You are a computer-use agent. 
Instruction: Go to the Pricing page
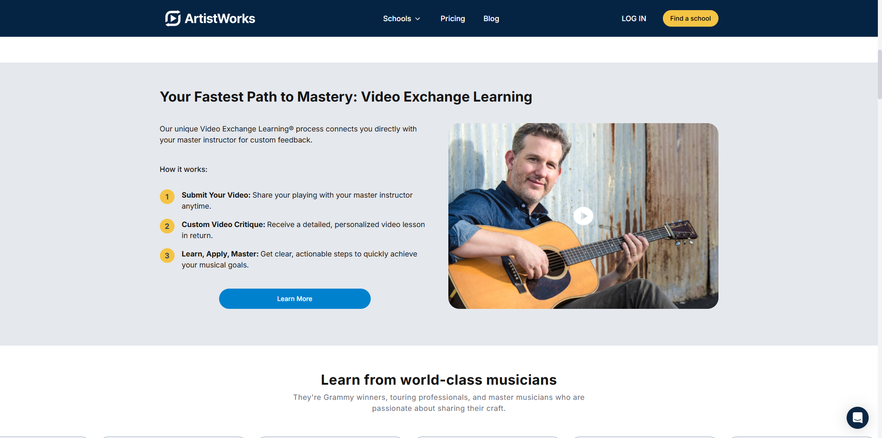452,19
